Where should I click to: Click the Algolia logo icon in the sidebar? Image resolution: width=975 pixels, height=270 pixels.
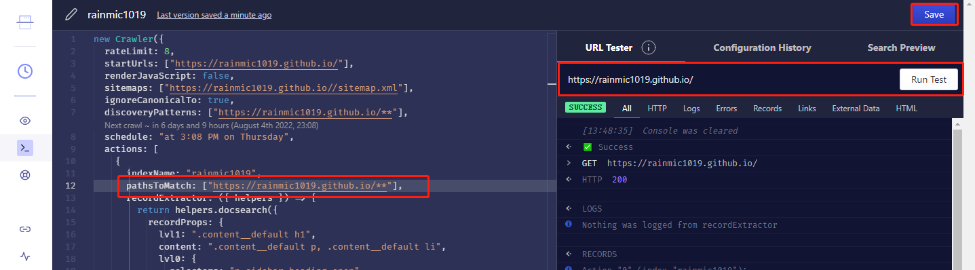[25, 22]
